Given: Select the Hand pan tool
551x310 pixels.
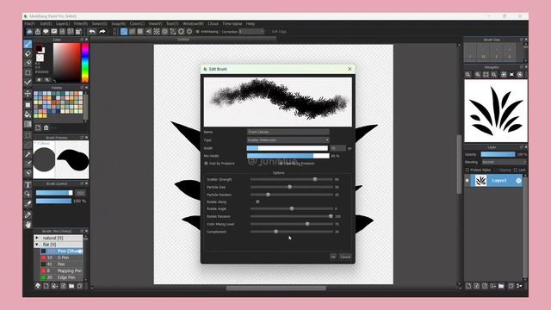Looking at the screenshot, I should (28, 225).
